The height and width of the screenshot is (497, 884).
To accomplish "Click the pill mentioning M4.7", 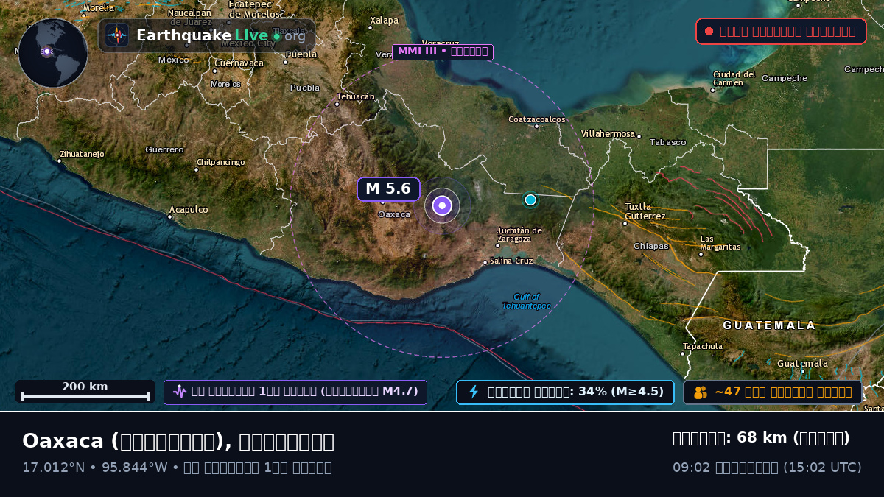I will [295, 392].
